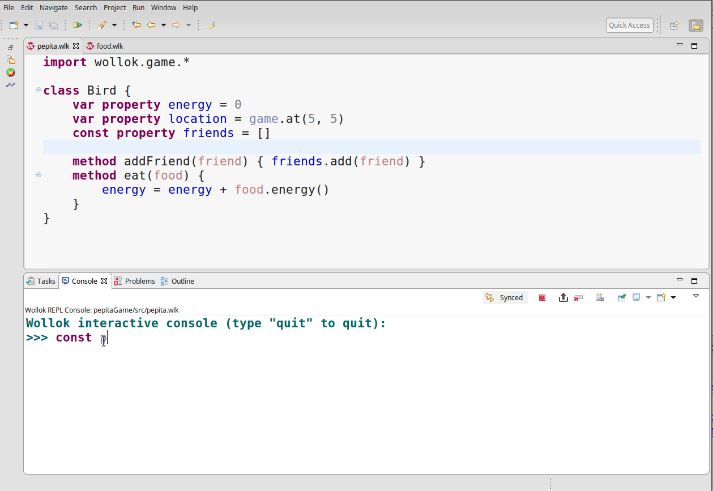Toggle the Synced button in console
The image size is (713, 491).
tap(505, 297)
